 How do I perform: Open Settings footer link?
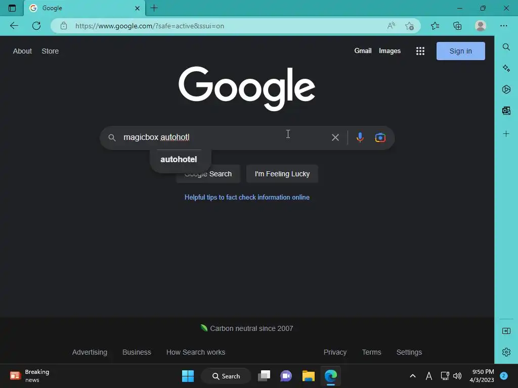tap(409, 352)
